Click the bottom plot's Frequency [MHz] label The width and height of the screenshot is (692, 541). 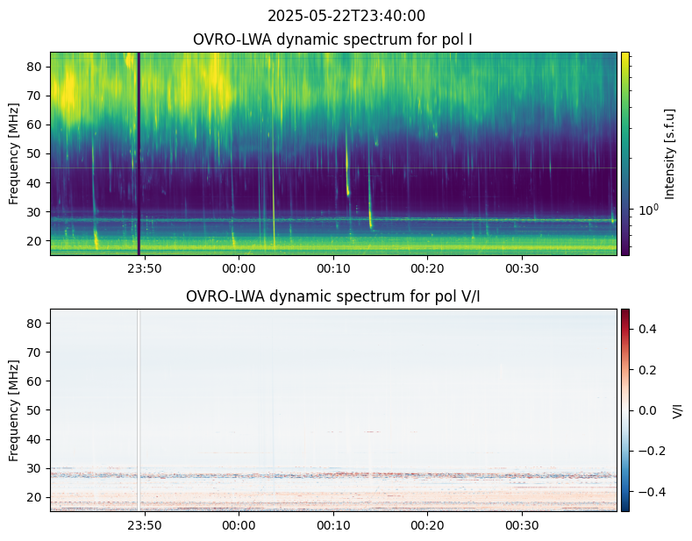(x=14, y=409)
